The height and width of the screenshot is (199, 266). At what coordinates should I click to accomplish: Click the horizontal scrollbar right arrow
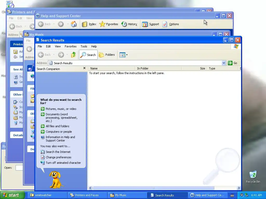coord(239,188)
